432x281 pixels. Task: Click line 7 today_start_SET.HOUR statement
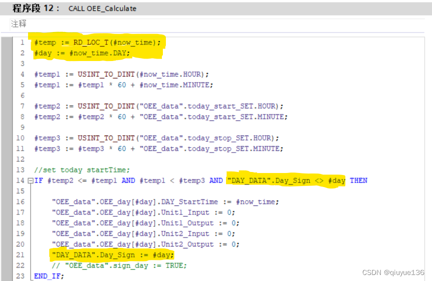[x=159, y=106]
